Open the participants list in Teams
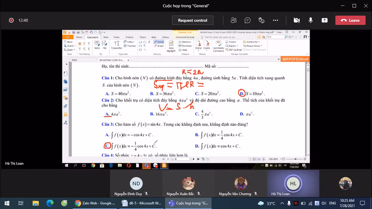The height and width of the screenshot is (209, 372). [x=234, y=20]
